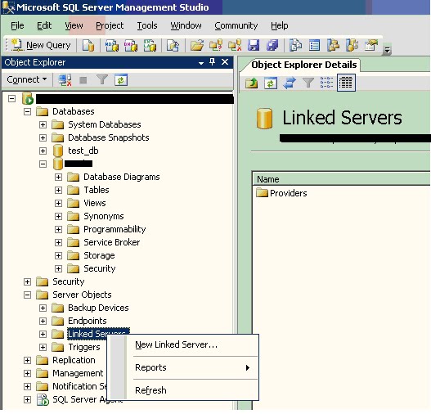The width and height of the screenshot is (431, 414).
Task: Click the Properties Window toolbar icon
Action: [x=370, y=45]
